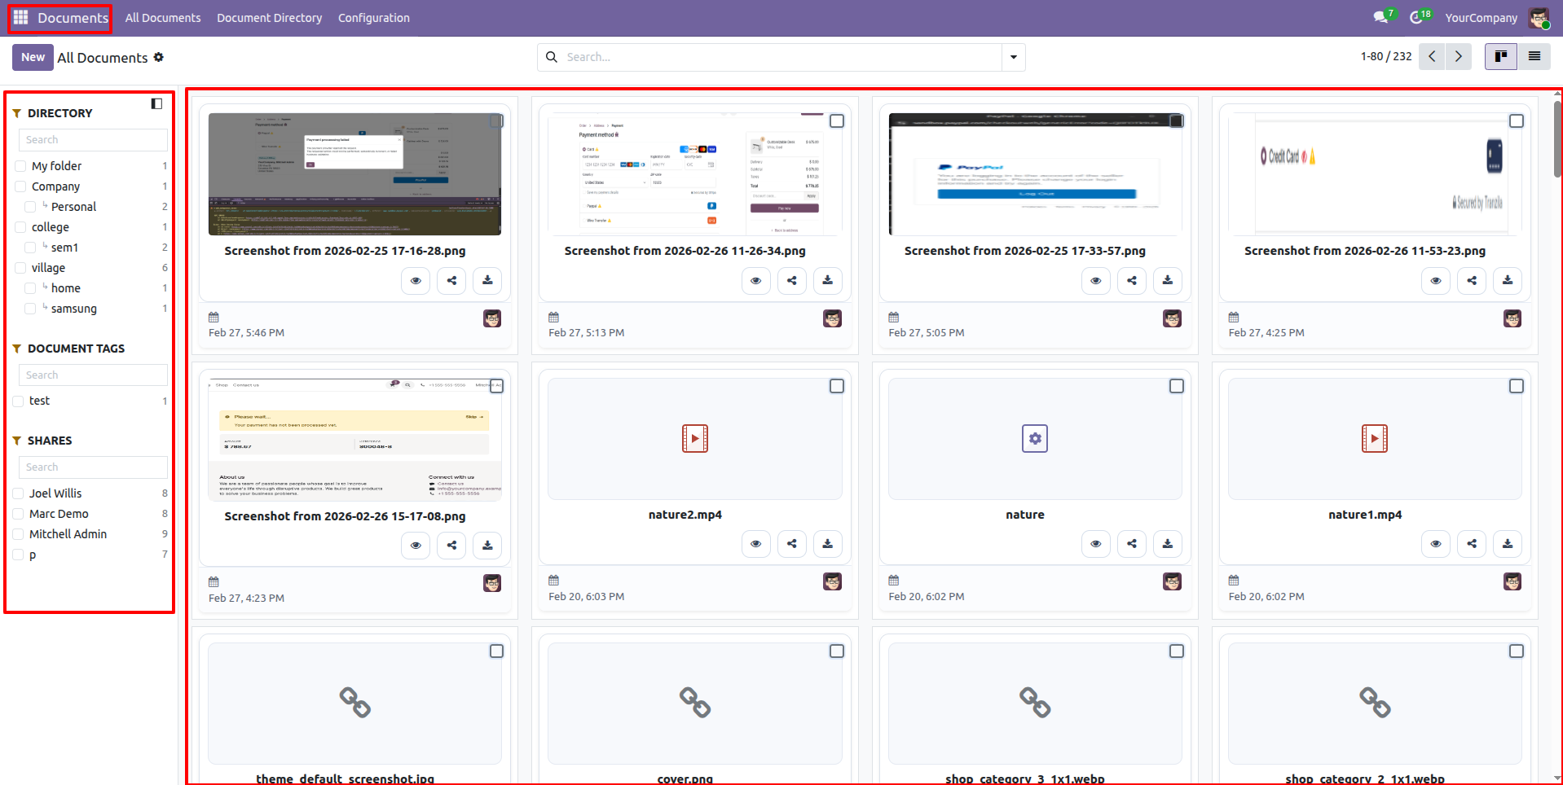This screenshot has width=1563, height=785.
Task: Focus the Document Tags search box
Action: (93, 375)
